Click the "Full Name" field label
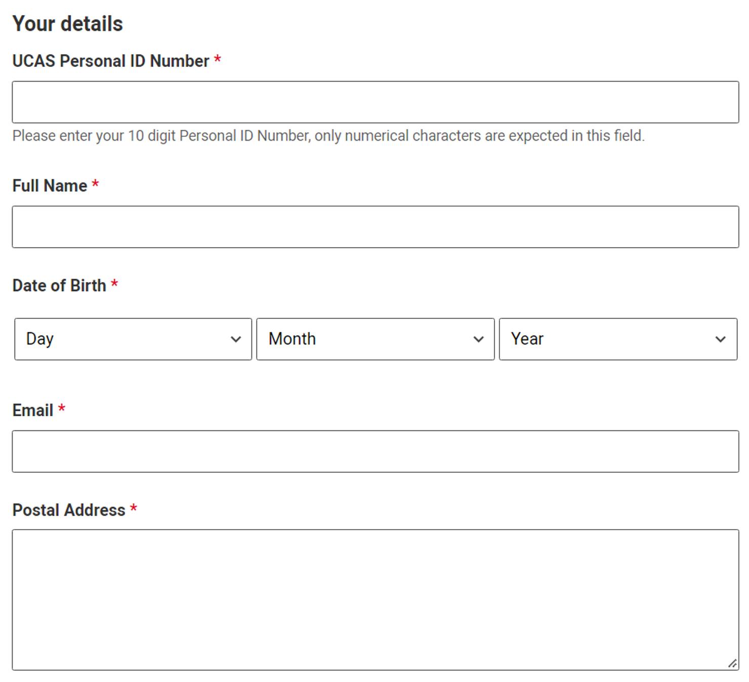This screenshot has height=682, width=749. 50,186
